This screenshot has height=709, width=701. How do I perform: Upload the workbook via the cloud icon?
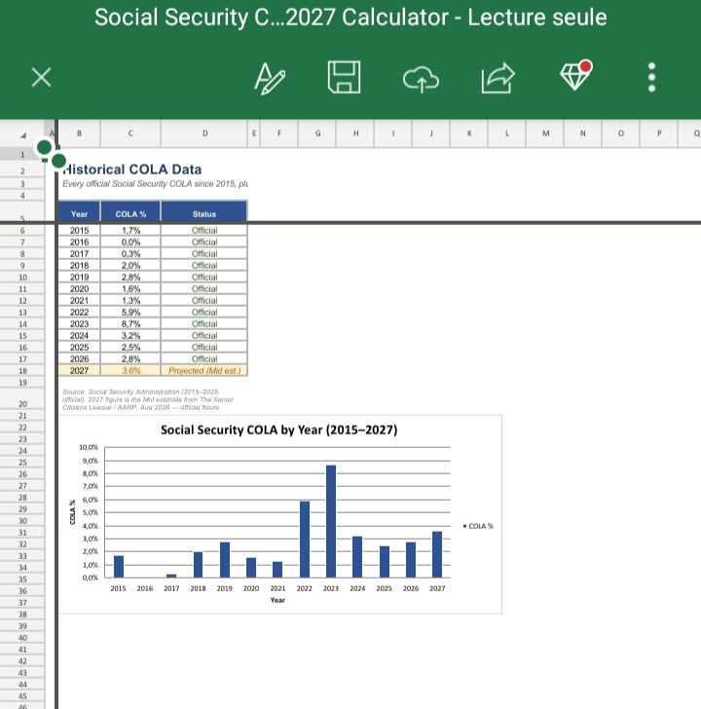click(421, 79)
